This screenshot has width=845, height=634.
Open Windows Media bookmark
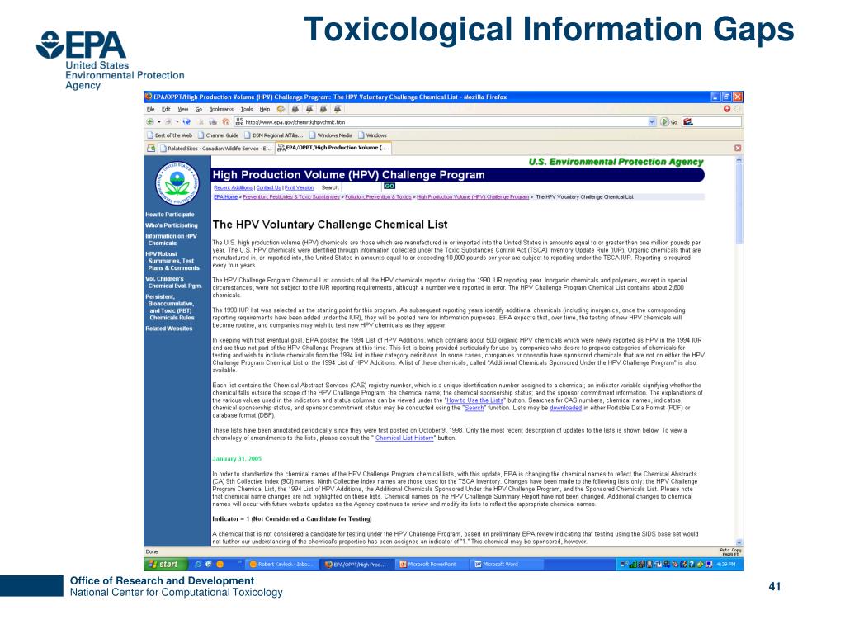(x=330, y=135)
